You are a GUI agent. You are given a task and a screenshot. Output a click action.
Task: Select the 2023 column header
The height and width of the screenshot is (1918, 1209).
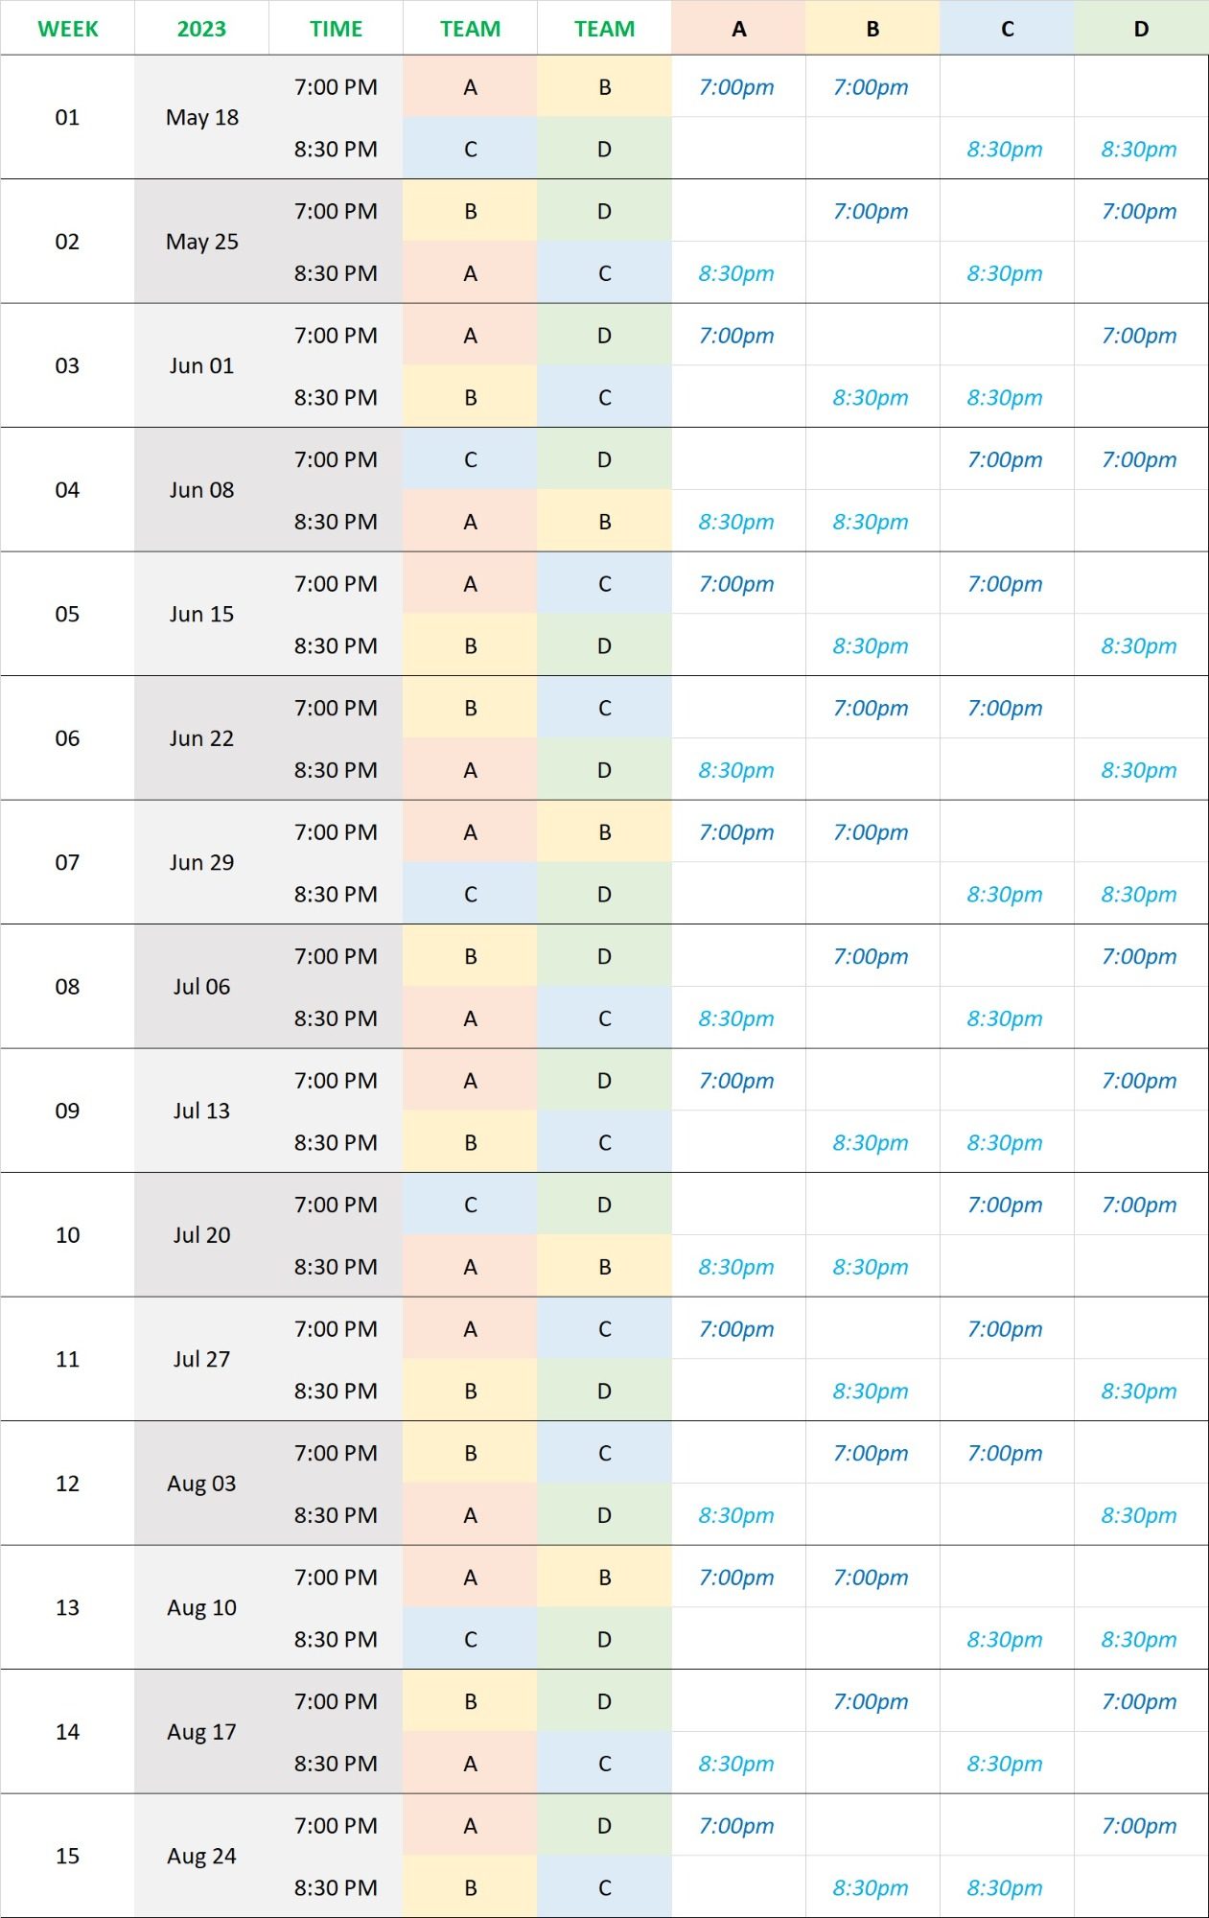click(201, 28)
